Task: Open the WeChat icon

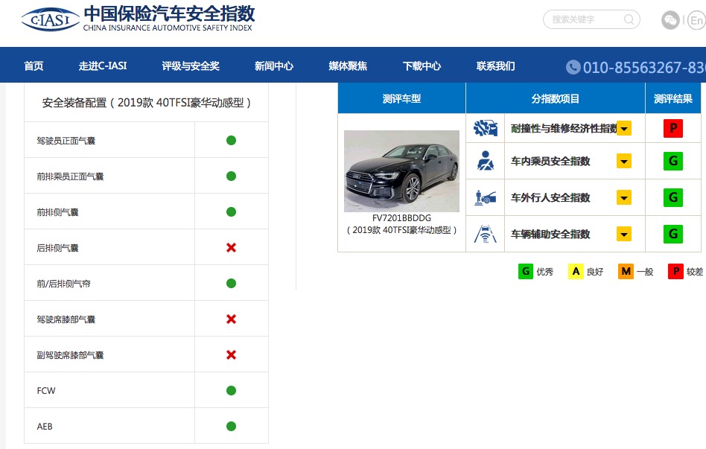Action: click(670, 20)
